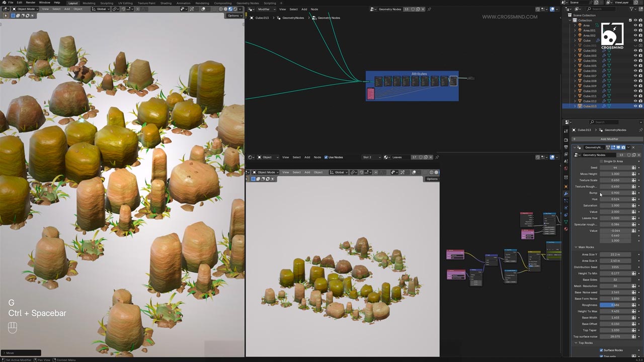This screenshot has height=362, width=644.
Task: Click the Add Modifier button
Action: coord(609,139)
